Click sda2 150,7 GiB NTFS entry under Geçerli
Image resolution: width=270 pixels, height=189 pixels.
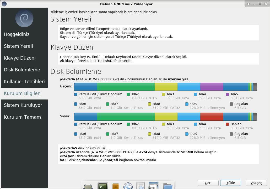point(142,96)
